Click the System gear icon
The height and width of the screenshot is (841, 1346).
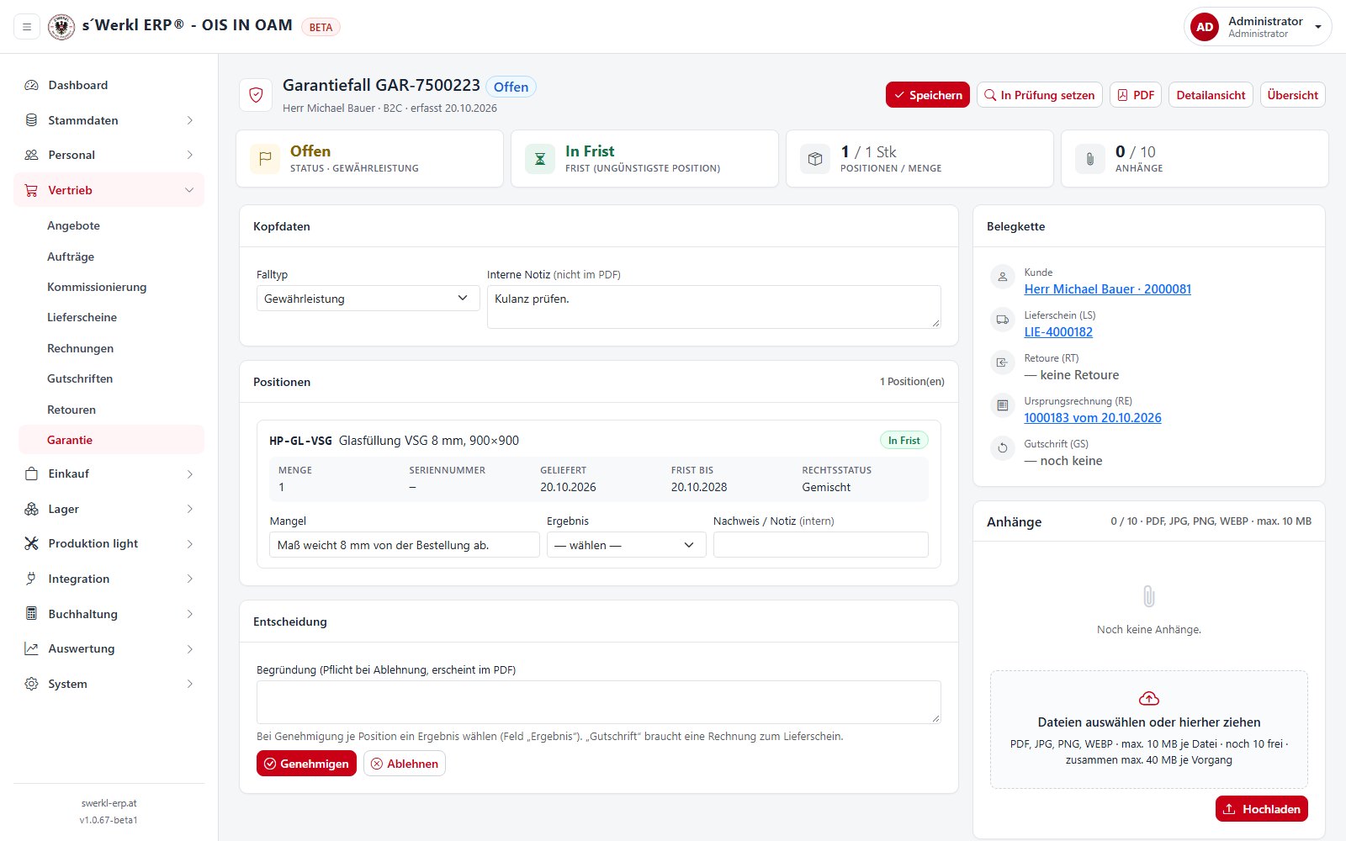click(x=31, y=684)
